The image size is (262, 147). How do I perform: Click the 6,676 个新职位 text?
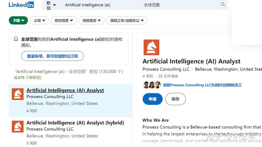pyautogui.click(x=28, y=78)
